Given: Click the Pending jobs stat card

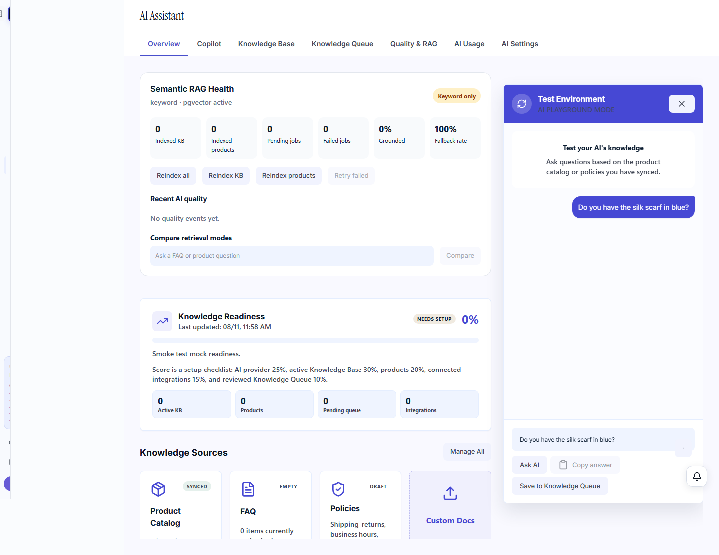Looking at the screenshot, I should point(288,138).
